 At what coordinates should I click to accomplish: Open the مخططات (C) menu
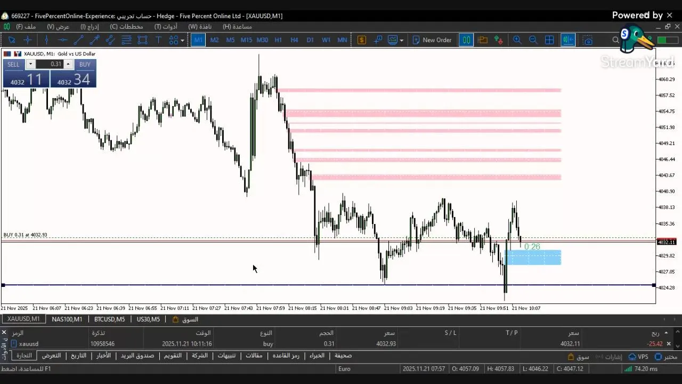[x=126, y=27]
